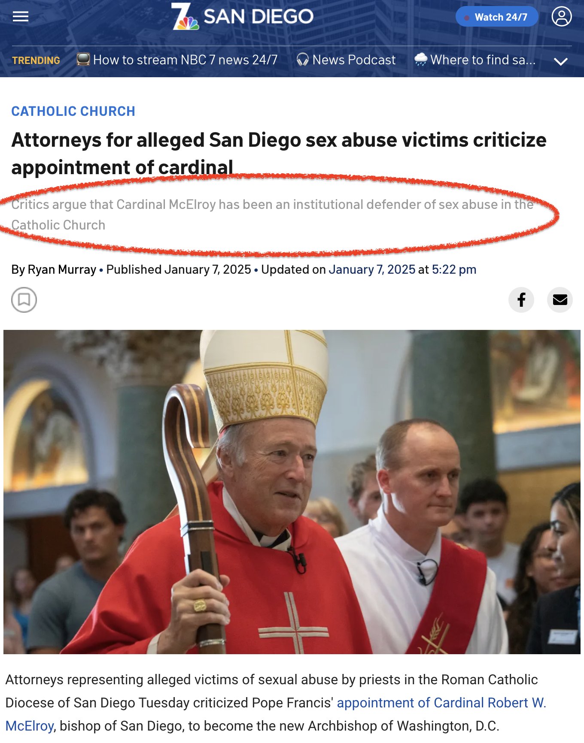
Task: Open the user account profile icon
Action: (x=561, y=17)
